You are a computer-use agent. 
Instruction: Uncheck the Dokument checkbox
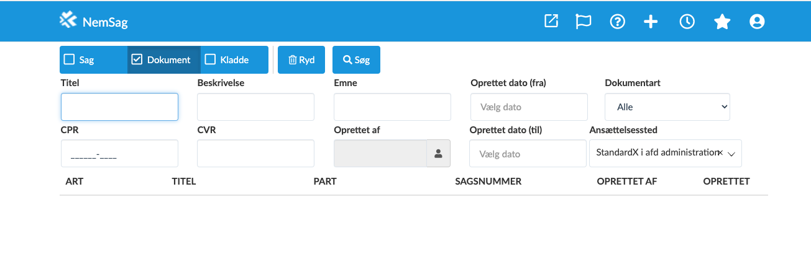point(137,60)
